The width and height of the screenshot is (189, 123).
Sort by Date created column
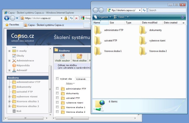(x=172, y=22)
